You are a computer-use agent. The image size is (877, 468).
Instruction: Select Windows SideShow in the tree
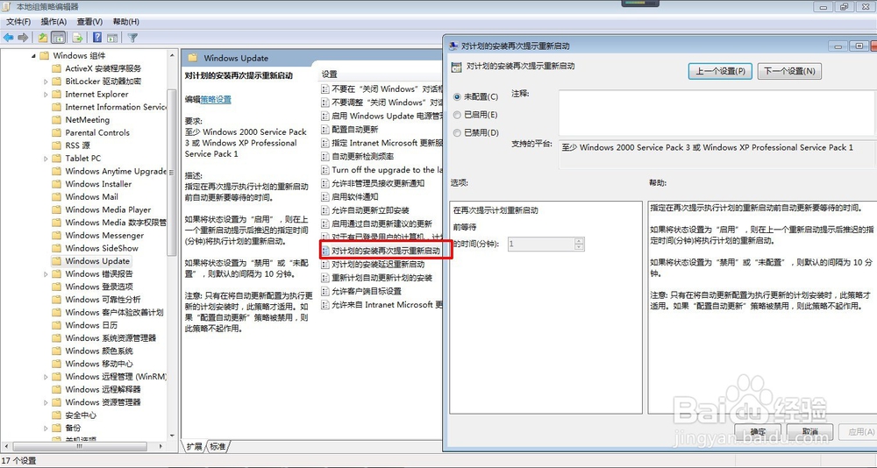(102, 248)
